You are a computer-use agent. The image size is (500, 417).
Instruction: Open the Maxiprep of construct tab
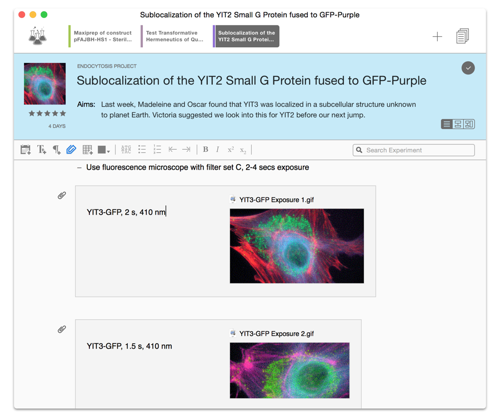pyautogui.click(x=103, y=36)
